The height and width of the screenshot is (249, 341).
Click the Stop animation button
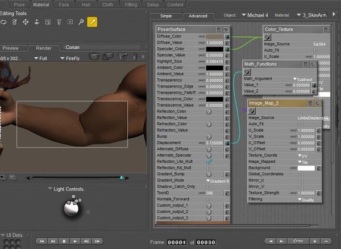(x=64, y=241)
